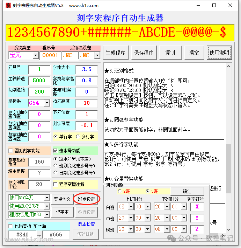
Task: Click the 主轴转速 5000 field
Action: tap(39, 81)
